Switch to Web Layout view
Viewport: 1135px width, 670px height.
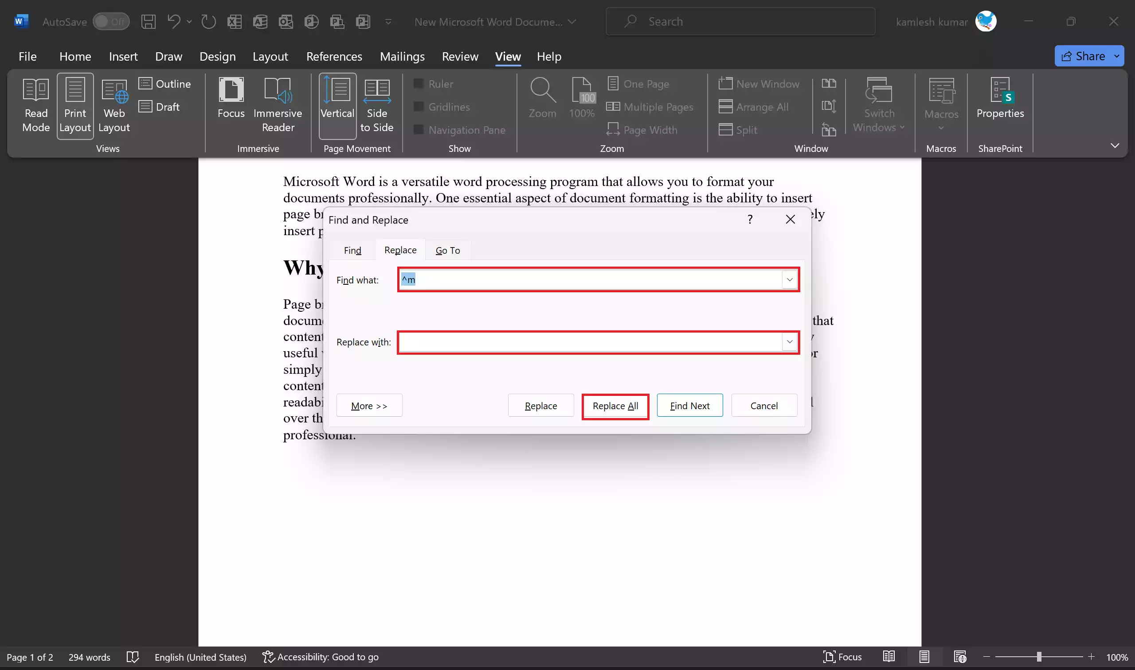click(113, 106)
